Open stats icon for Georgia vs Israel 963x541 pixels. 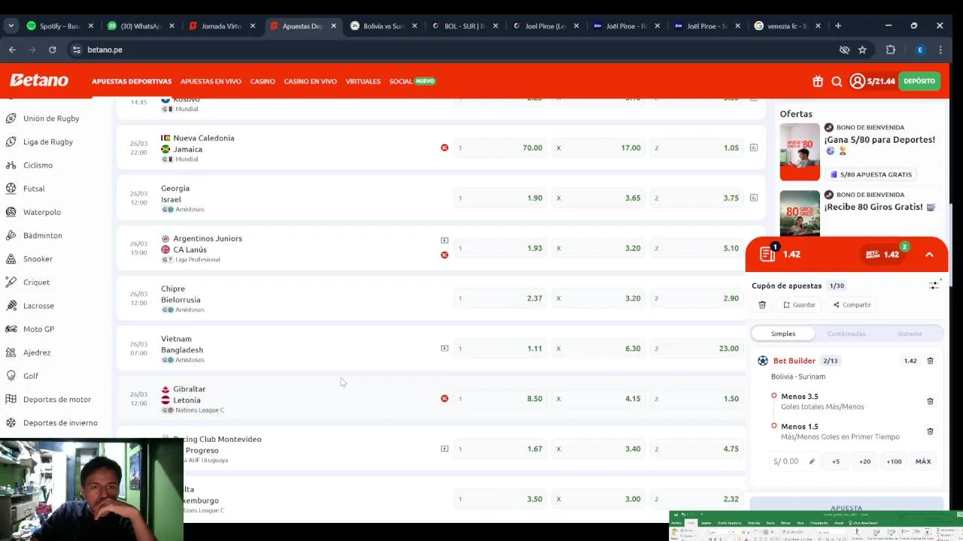coord(753,198)
